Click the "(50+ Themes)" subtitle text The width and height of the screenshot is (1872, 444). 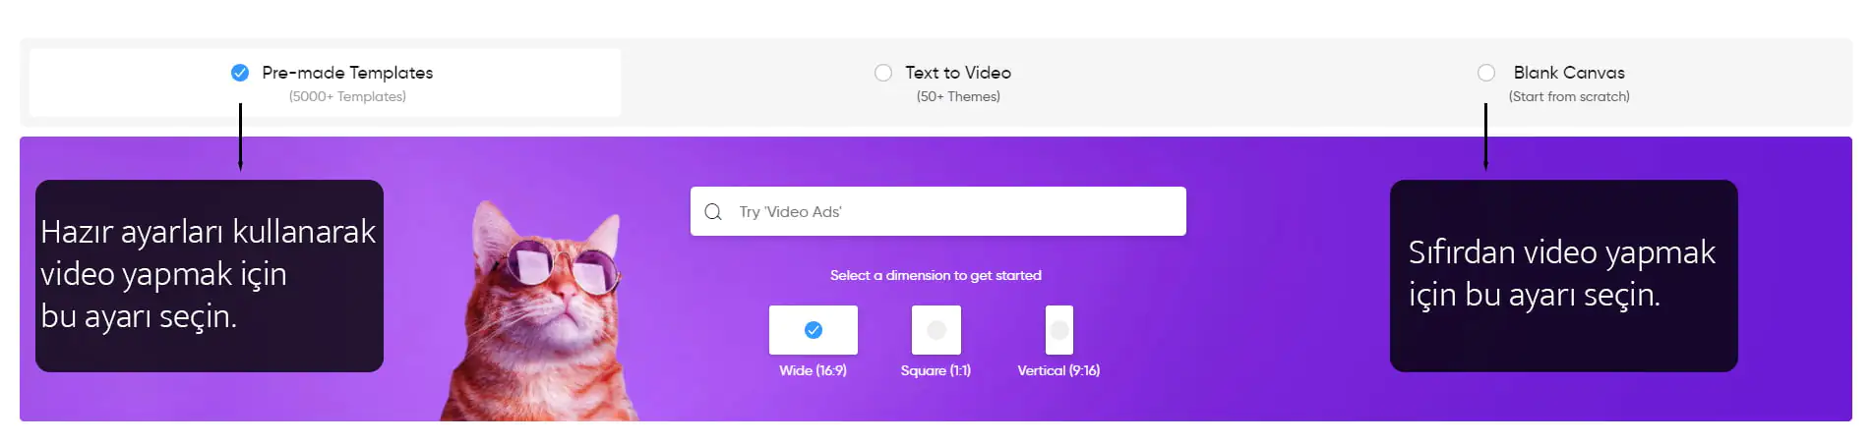pos(958,96)
